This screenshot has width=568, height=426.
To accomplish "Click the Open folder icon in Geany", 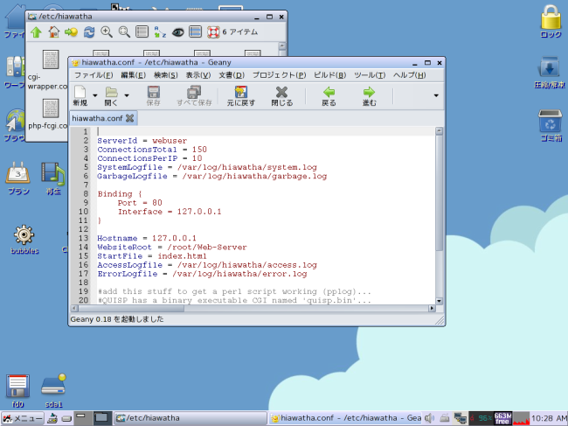I will pos(111,92).
